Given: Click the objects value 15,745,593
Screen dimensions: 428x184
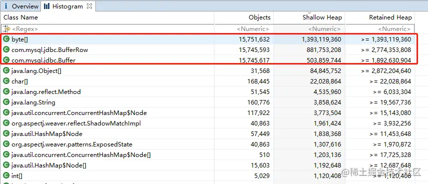Looking at the screenshot, I should 254,50.
